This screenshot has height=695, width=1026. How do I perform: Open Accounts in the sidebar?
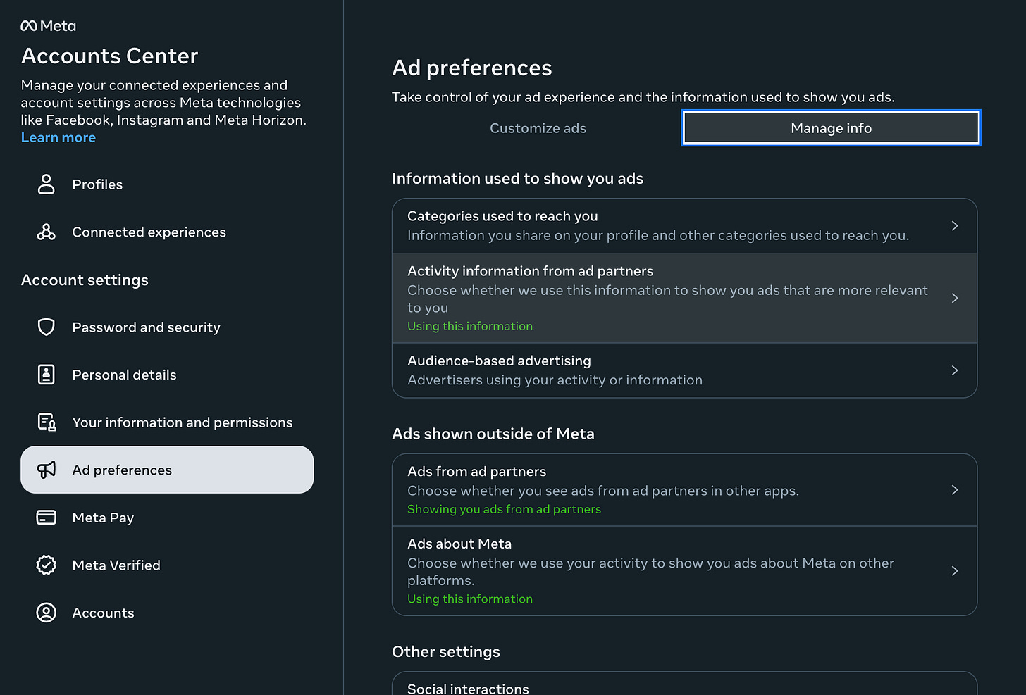167,613
